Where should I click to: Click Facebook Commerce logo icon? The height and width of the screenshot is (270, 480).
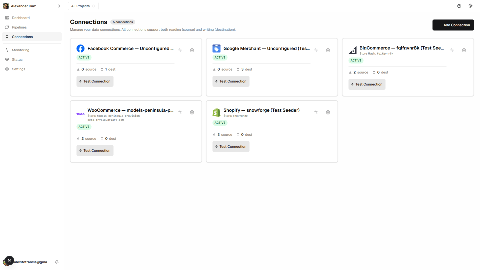80,48
